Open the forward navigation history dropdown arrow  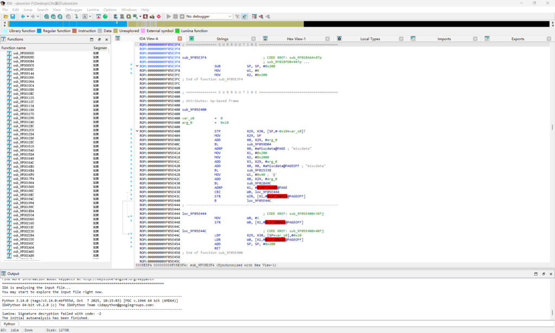(x=38, y=16)
